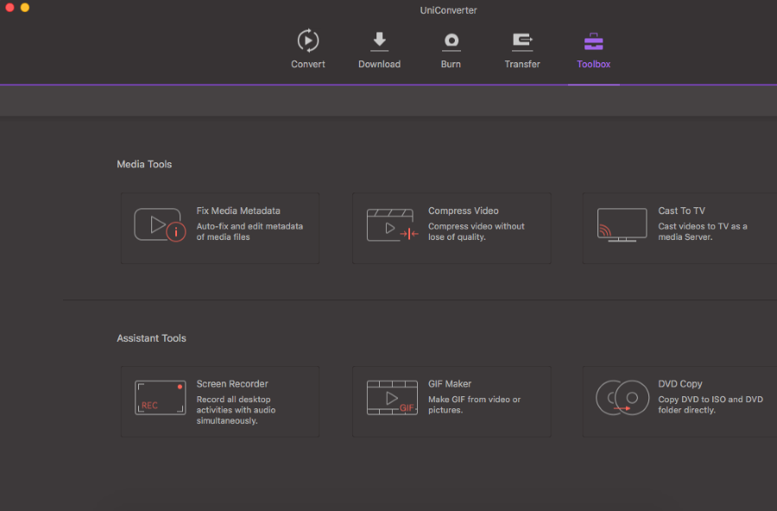Launch Screen Recorder via REC icon
This screenshot has height=511, width=777.
tap(160, 398)
